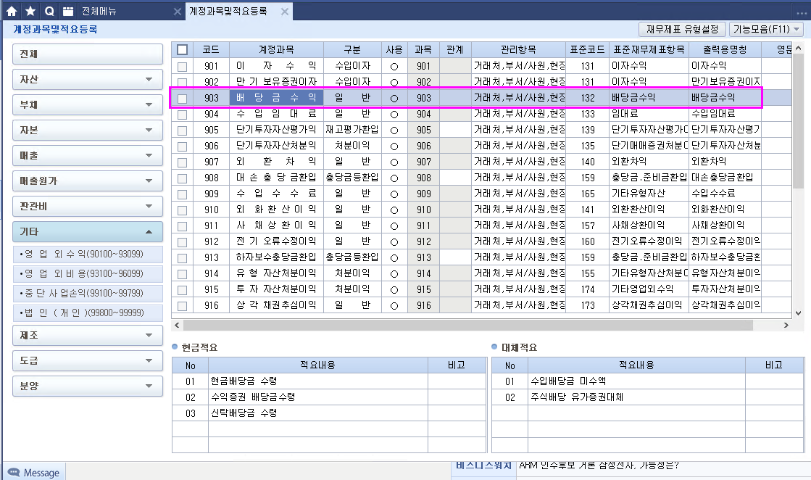Select the 수입임대료 account cell in row 904
The image size is (811, 480).
(276, 114)
